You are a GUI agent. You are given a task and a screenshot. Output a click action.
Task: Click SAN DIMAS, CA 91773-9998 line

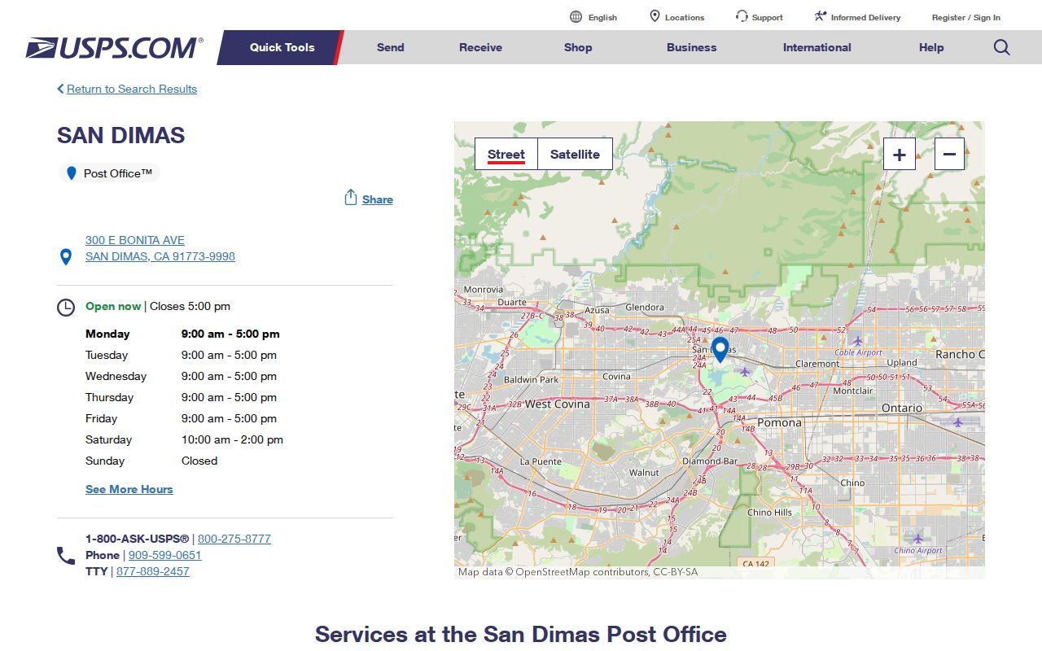(160, 256)
